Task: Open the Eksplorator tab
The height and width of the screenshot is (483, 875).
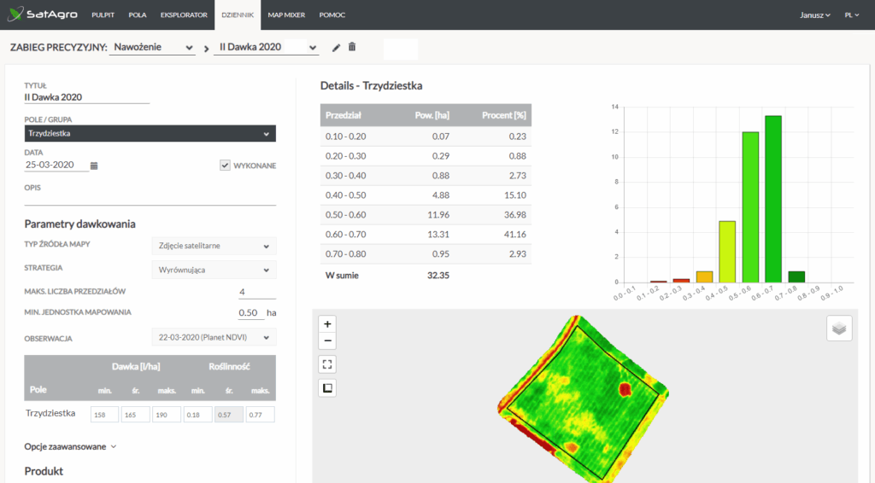Action: coord(184,15)
